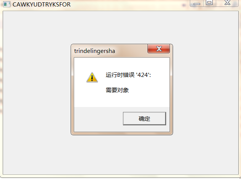Click the '424' error number in message
Viewport: 241px width, 179px height.
143,75
